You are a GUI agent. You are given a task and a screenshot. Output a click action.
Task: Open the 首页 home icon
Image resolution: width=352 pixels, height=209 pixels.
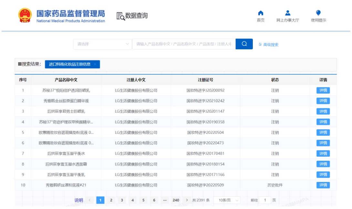click(261, 13)
